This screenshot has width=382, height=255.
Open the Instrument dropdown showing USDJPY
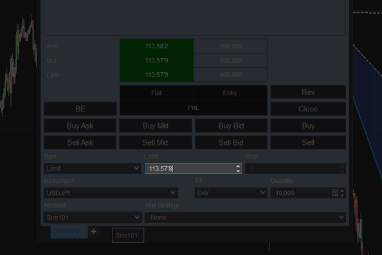coord(111,193)
